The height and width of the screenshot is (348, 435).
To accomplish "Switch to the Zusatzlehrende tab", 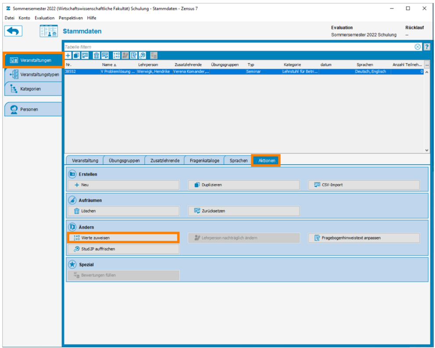I will coord(165,161).
